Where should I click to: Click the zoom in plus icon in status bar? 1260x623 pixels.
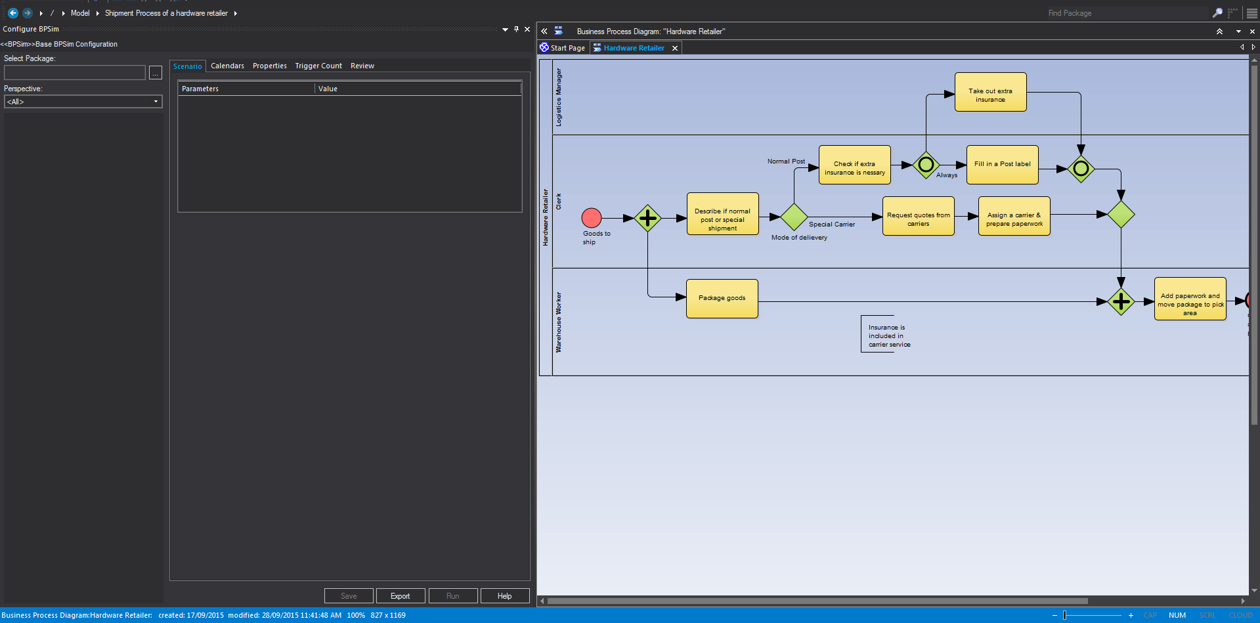click(x=1131, y=615)
